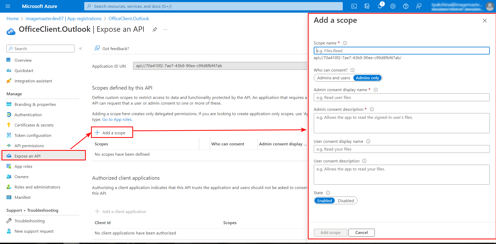Open the Directories and subscriptions filter icon

pyautogui.click(x=367, y=6)
